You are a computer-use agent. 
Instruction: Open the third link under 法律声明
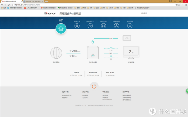point(127,100)
